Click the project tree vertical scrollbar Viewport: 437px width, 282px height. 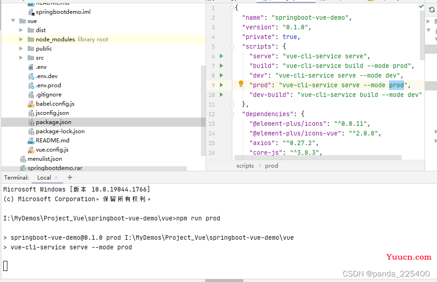[x=203, y=111]
